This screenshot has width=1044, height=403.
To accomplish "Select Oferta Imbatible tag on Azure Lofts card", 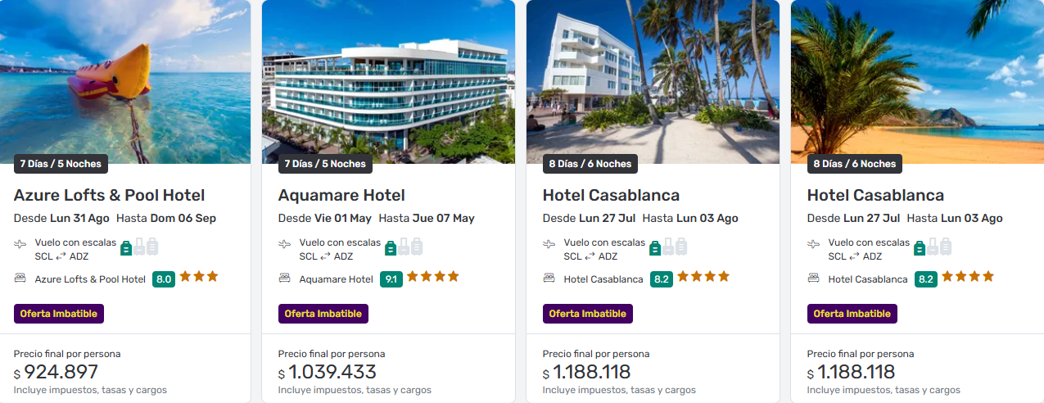I will [x=59, y=314].
